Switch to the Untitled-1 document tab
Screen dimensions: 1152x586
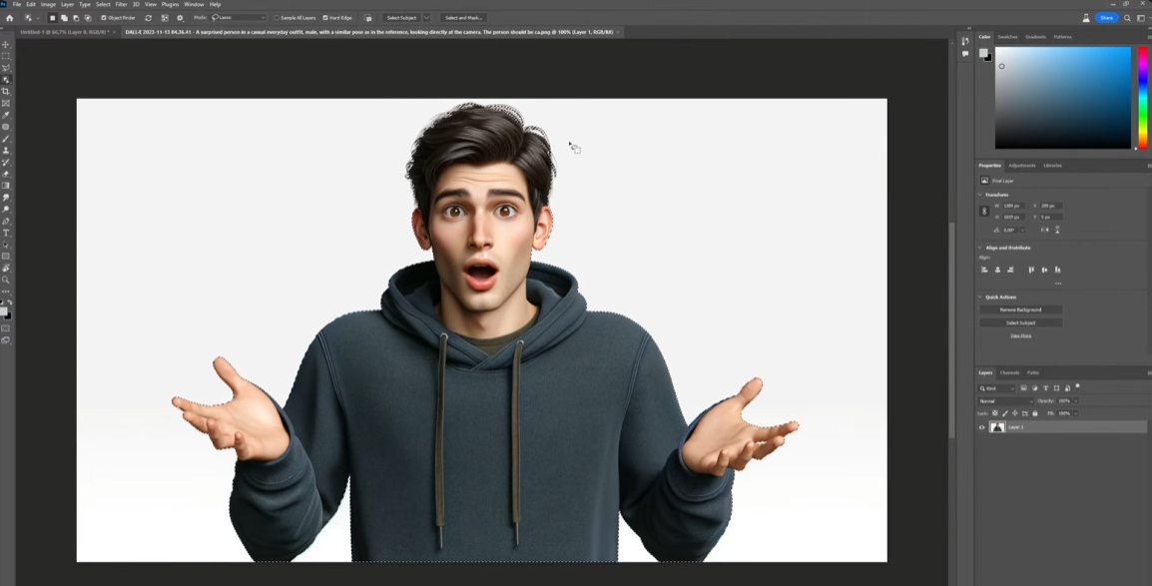pos(65,32)
